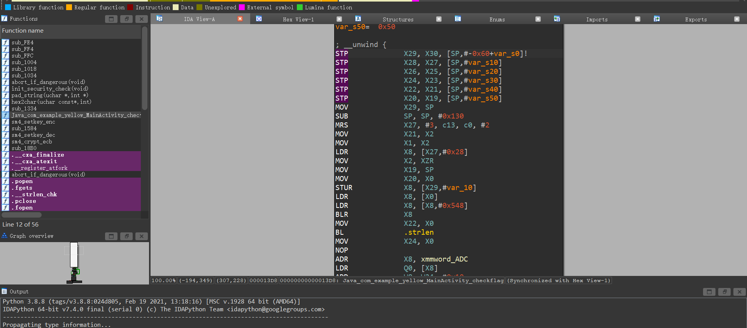Viewport: 747px width, 328px height.
Task: Click the Imports tab icon
Action: click(557, 19)
